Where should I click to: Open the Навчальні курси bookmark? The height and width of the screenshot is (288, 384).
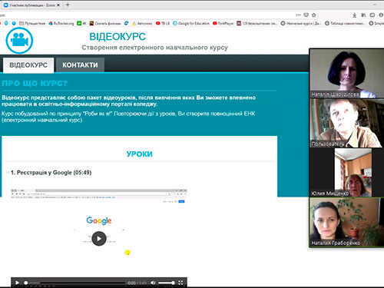point(301,23)
